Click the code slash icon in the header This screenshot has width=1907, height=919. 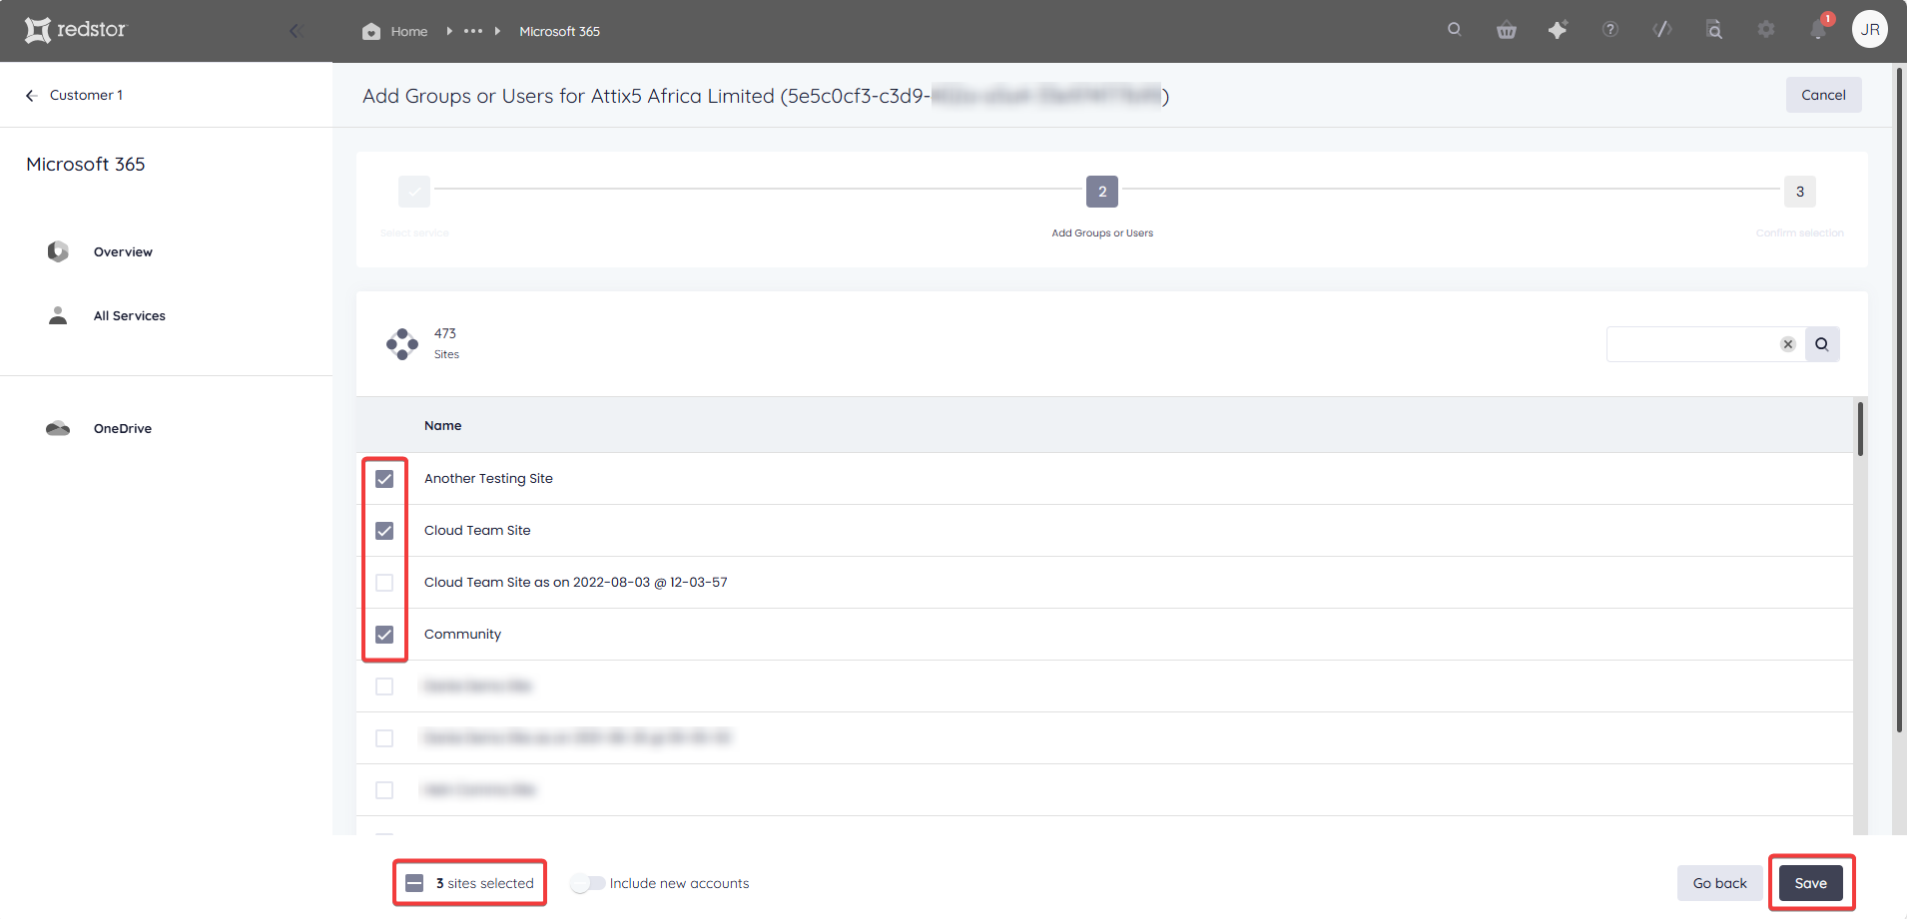tap(1662, 30)
